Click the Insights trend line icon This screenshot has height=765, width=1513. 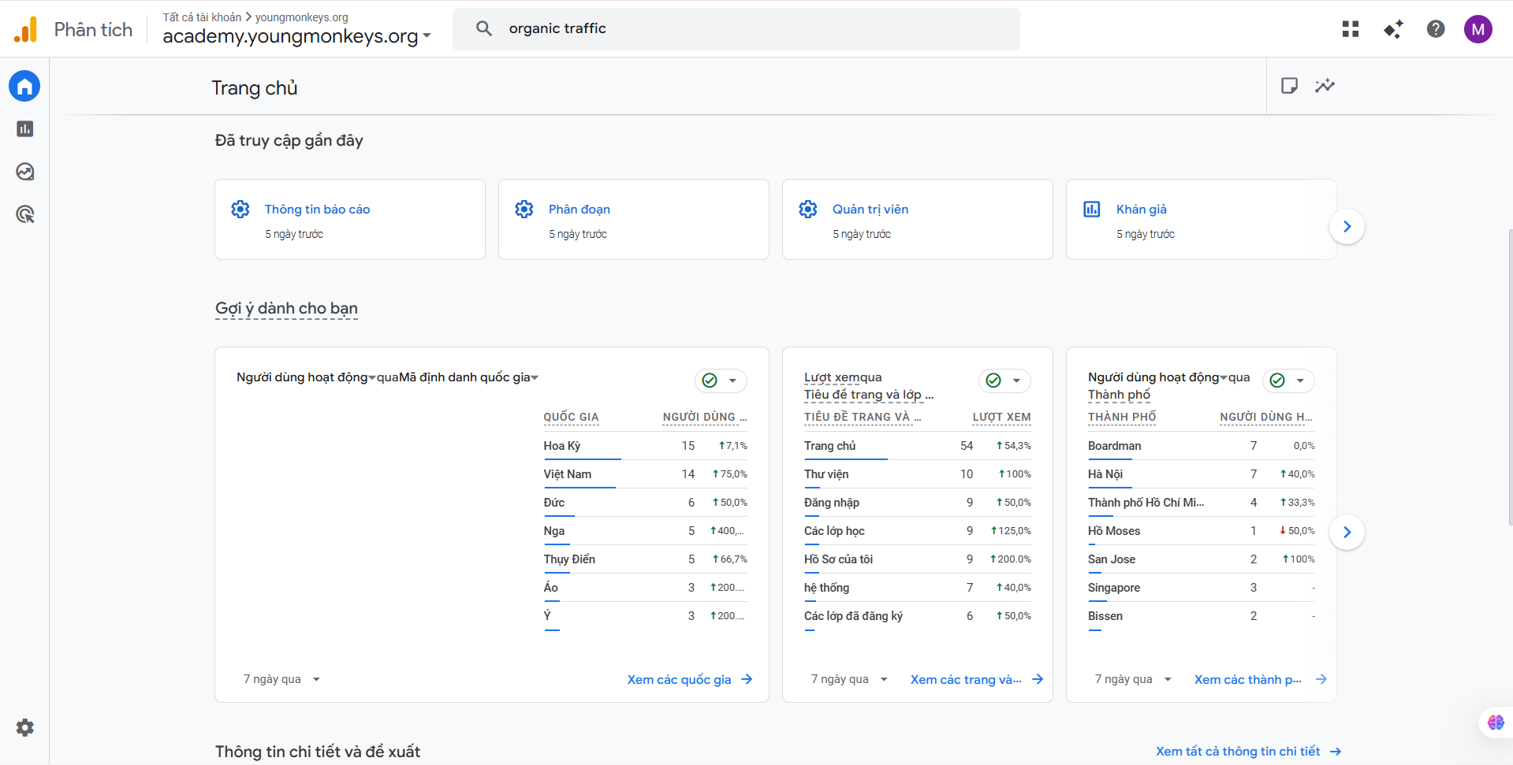[1325, 86]
